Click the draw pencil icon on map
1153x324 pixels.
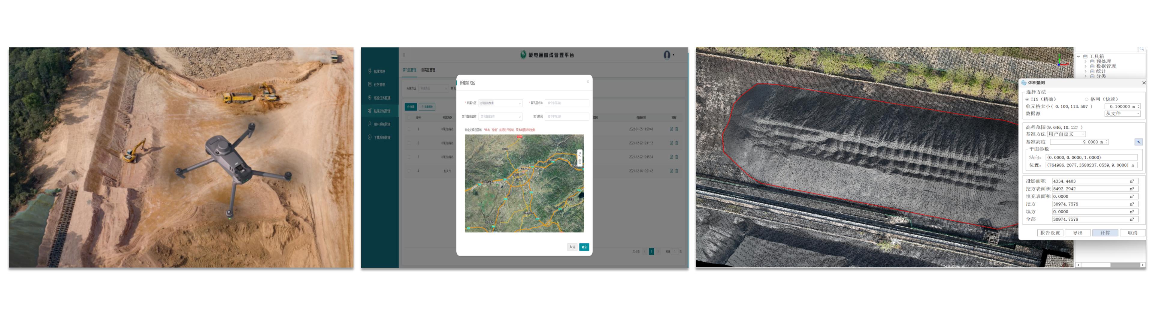(580, 154)
